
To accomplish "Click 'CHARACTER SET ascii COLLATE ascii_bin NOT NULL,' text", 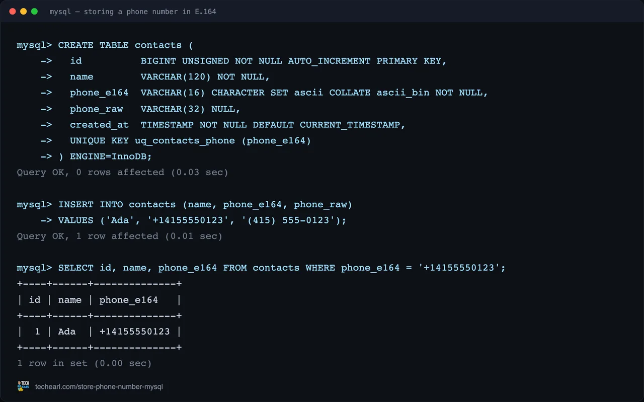I will [x=350, y=93].
